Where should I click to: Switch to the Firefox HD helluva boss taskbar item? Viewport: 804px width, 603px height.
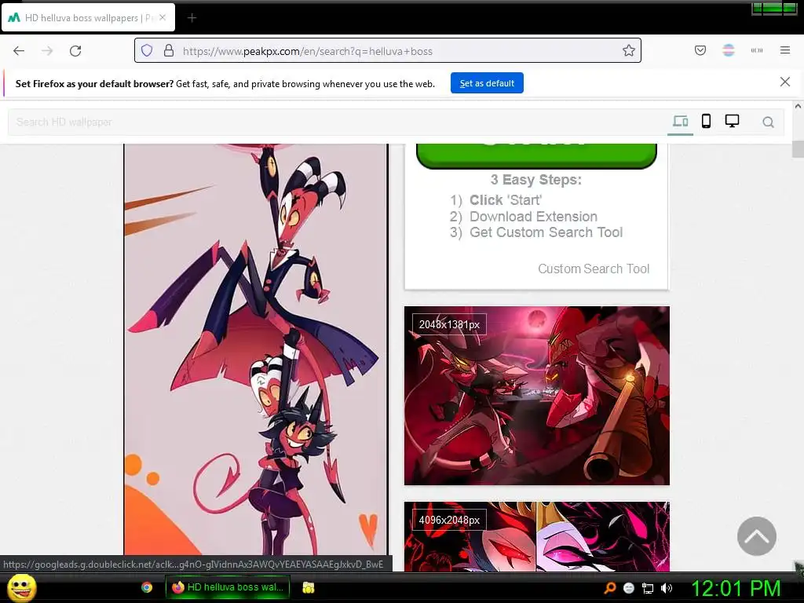[228, 587]
